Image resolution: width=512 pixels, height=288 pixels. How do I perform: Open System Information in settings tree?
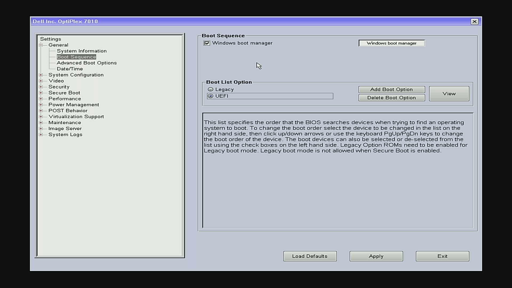(82, 51)
